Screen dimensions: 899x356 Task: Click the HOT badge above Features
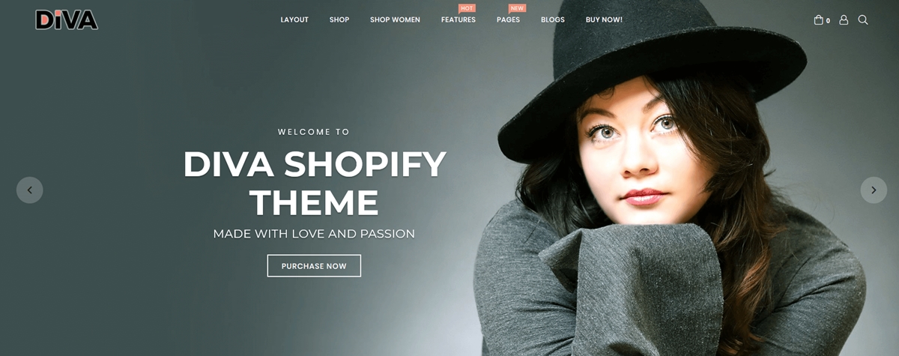[467, 8]
